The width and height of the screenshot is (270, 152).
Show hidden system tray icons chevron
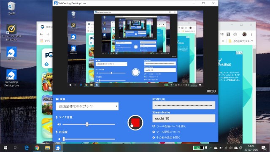click(211, 148)
